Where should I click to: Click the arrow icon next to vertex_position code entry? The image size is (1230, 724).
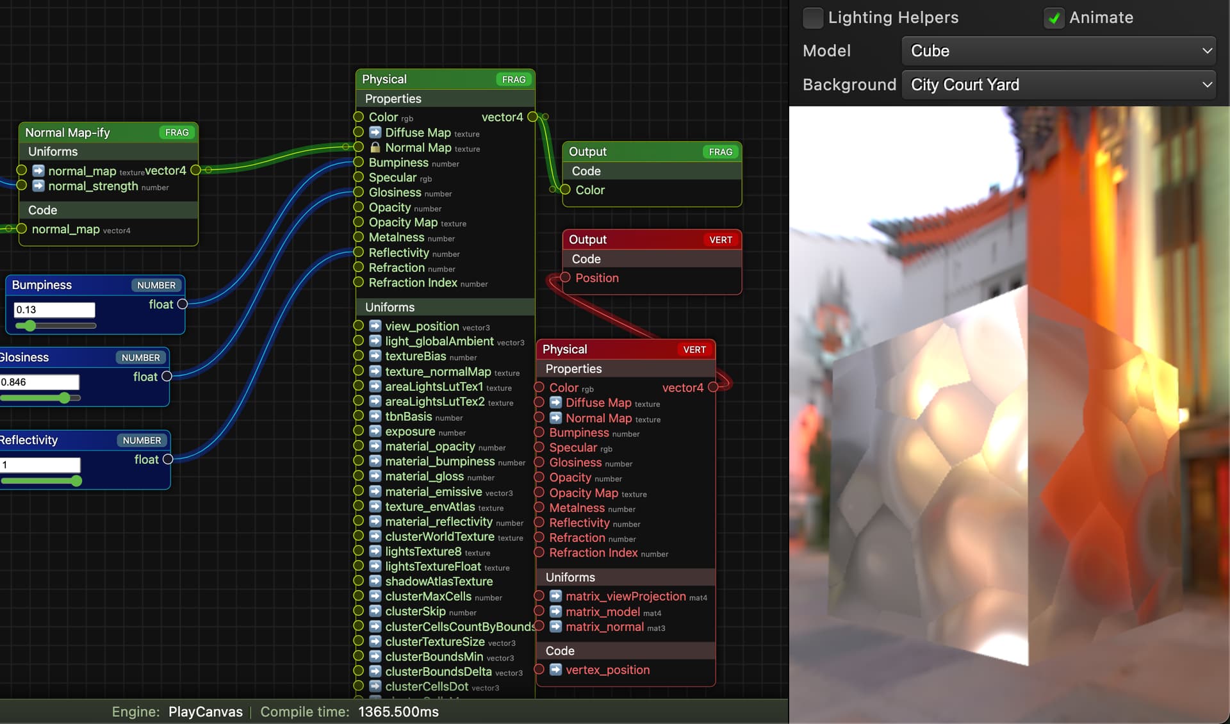click(x=555, y=670)
